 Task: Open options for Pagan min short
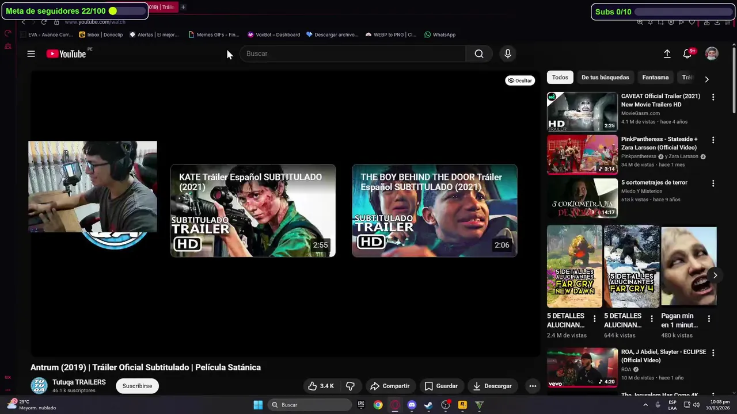point(709,318)
